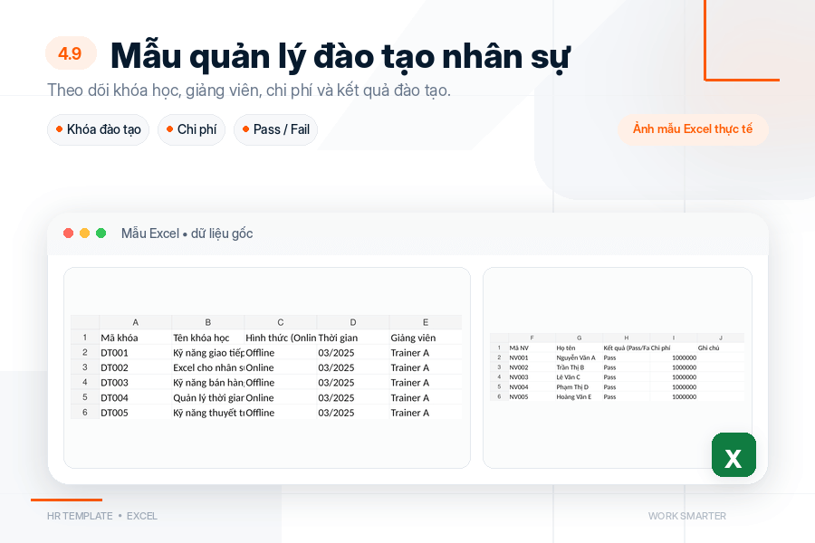This screenshot has height=543, width=815.
Task: Select column A header in left sheet
Action: [136, 322]
